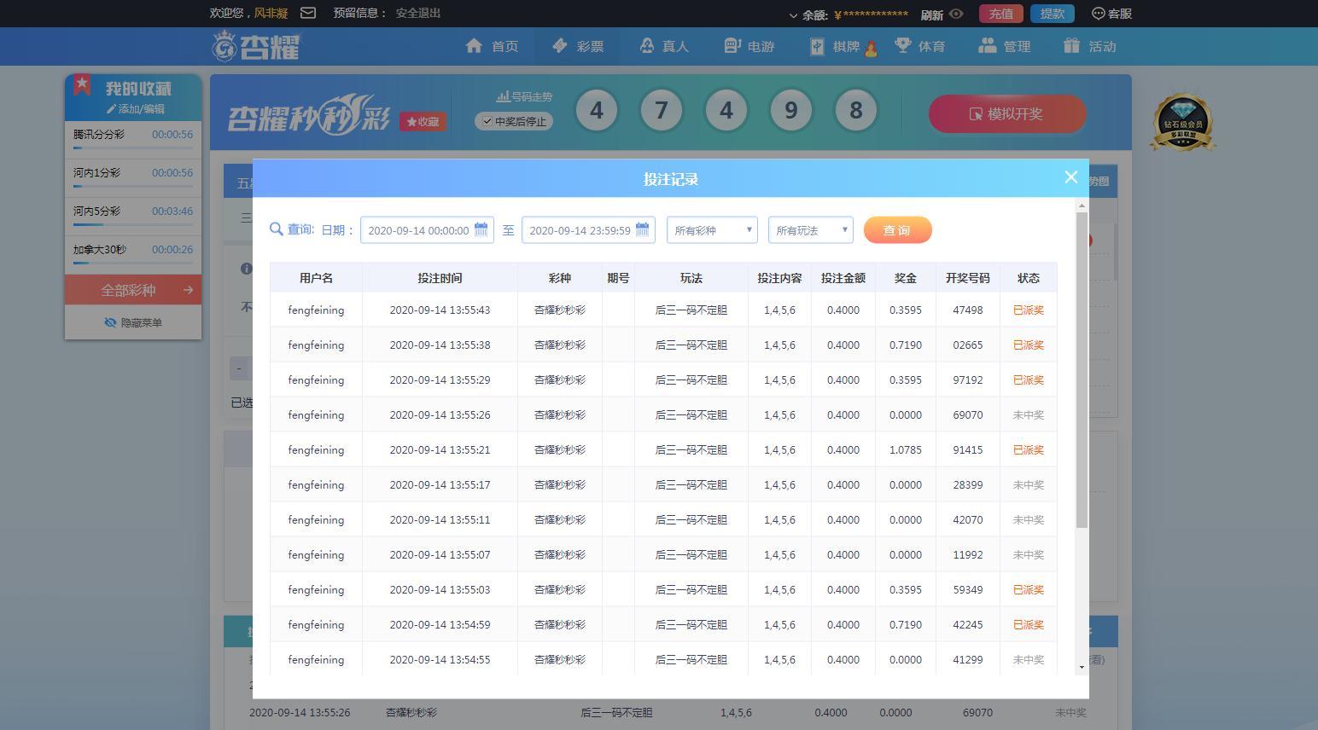Open the 体育 sports menu

pyautogui.click(x=919, y=46)
